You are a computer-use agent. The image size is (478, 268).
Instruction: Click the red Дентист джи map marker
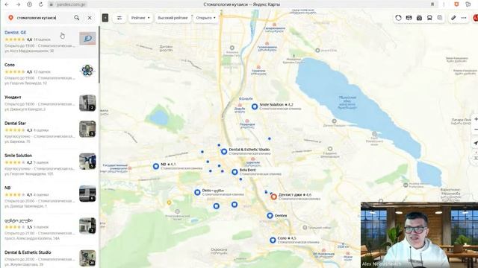click(274, 197)
